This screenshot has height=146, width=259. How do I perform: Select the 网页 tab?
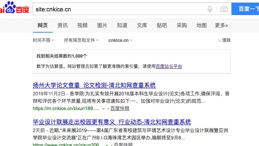click(x=43, y=25)
